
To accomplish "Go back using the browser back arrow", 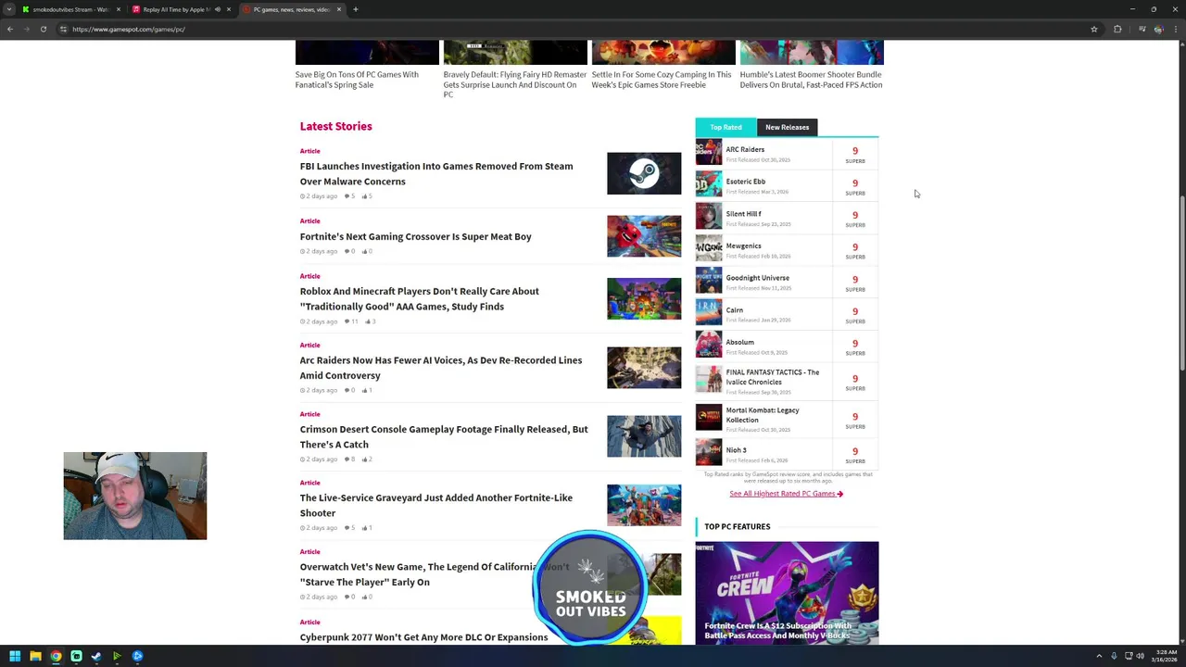I will 10,29.
